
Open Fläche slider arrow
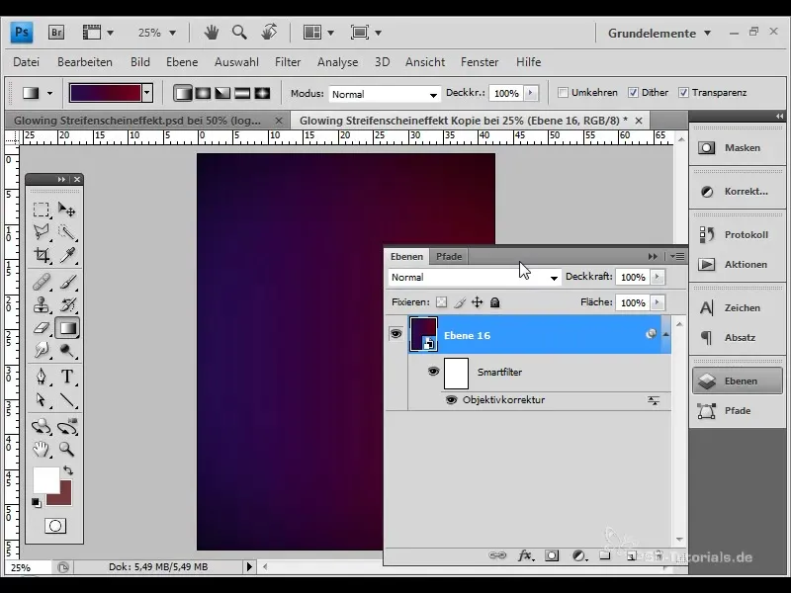657,302
